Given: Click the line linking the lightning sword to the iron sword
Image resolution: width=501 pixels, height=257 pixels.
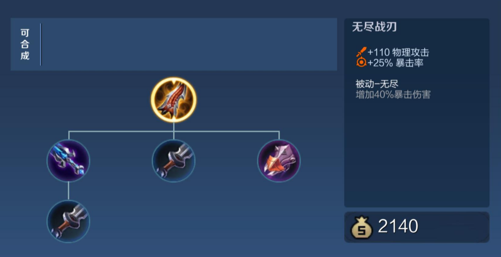Looking at the screenshot, I should (x=68, y=191).
